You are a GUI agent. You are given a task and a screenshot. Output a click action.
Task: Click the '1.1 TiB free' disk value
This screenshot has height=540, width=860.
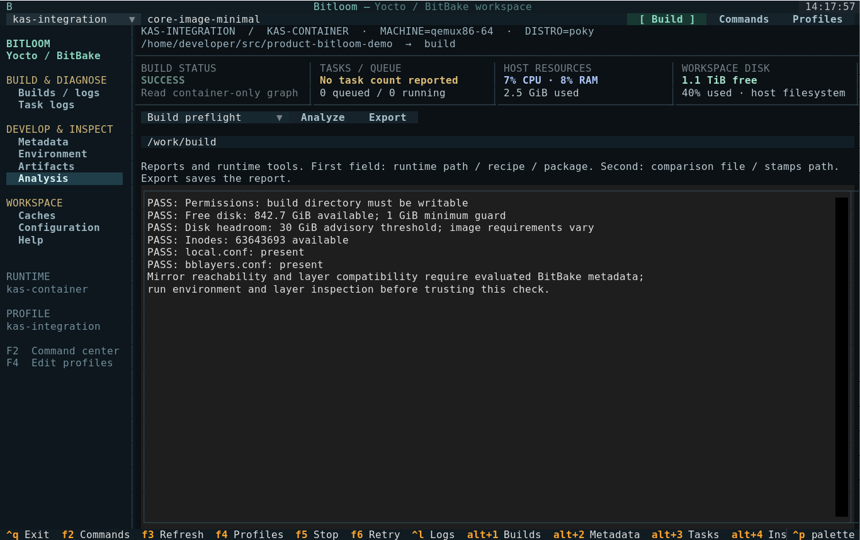[x=720, y=80]
